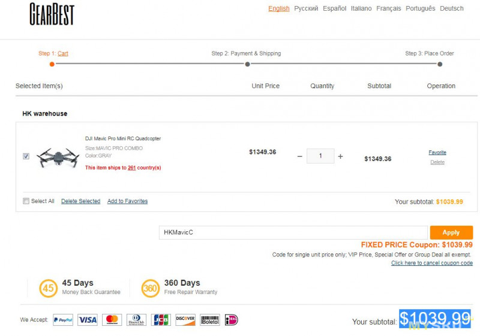Click the Diners Club icon

[x=137, y=320]
